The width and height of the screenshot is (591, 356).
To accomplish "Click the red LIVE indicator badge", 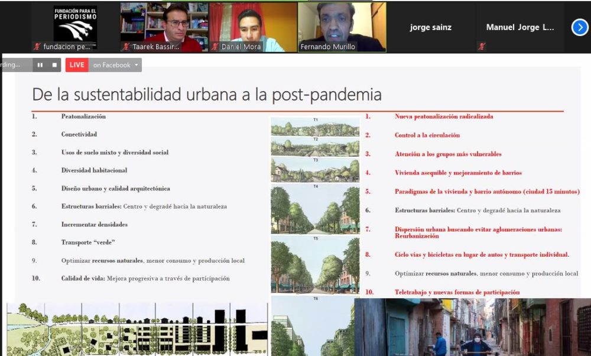I will click(76, 65).
